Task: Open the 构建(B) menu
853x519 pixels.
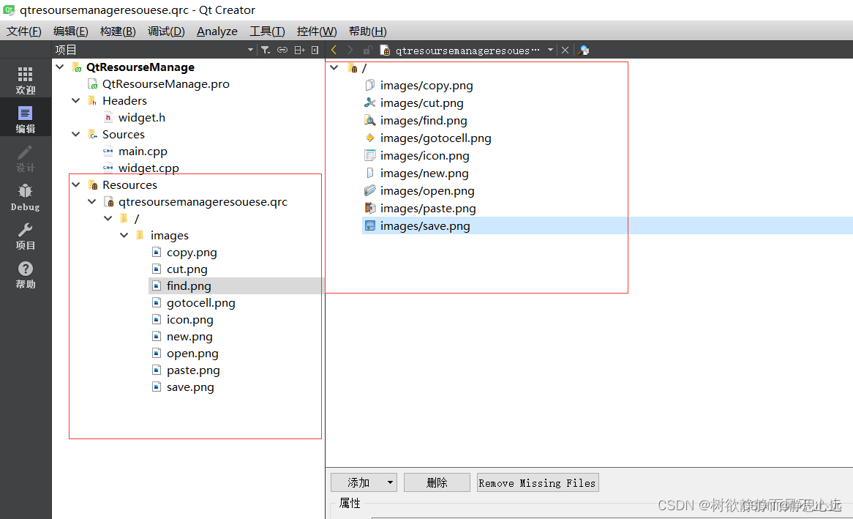Action: coord(118,31)
